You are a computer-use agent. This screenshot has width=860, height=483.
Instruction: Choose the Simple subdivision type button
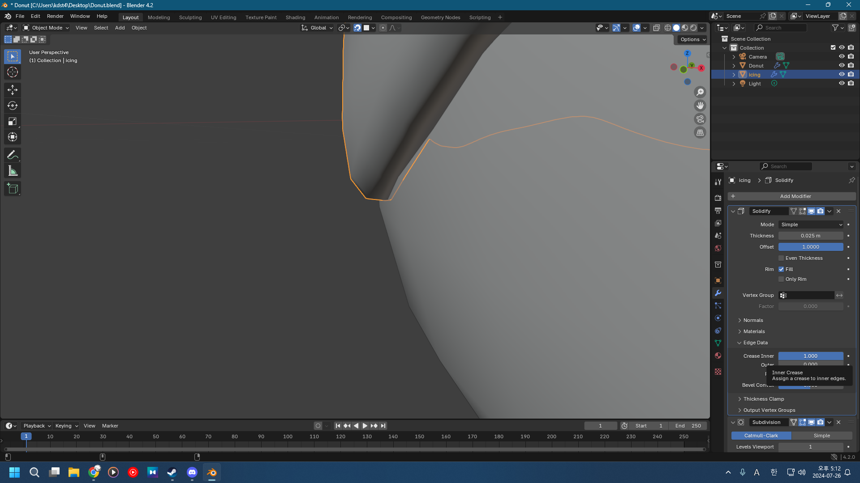pyautogui.click(x=821, y=436)
